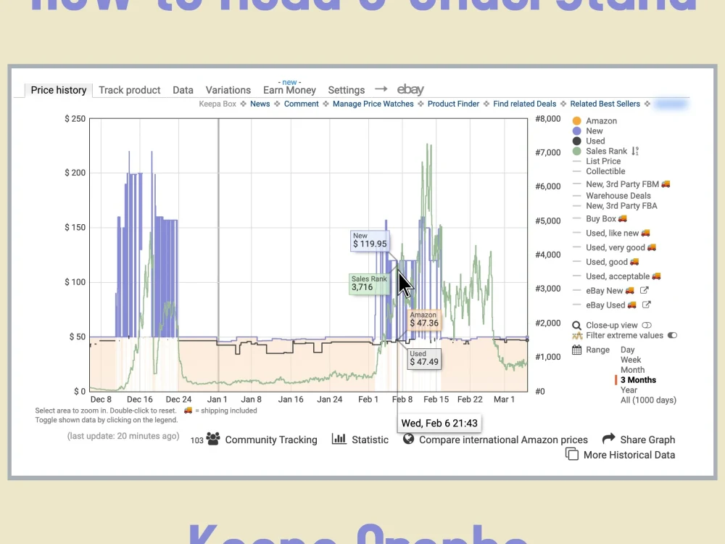Open Share Graph
The height and width of the screenshot is (544, 725).
coord(647,440)
